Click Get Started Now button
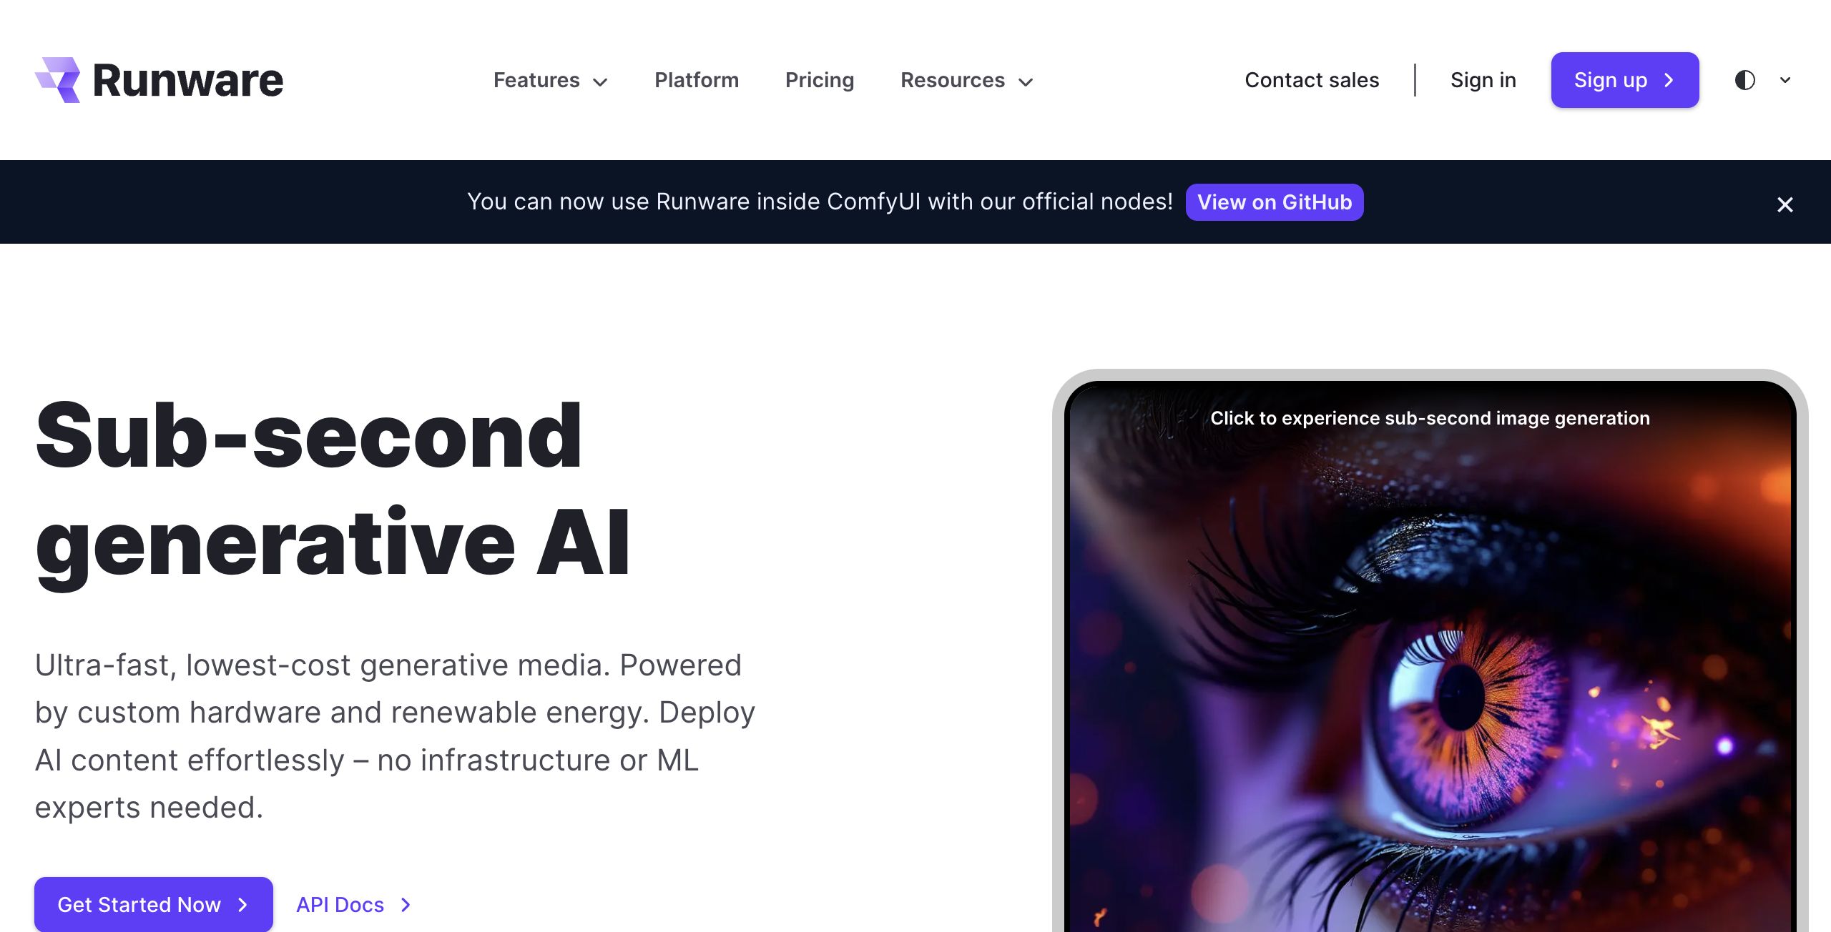 tap(154, 904)
